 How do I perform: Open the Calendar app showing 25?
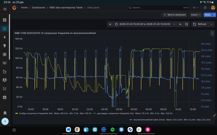(x=95, y=130)
